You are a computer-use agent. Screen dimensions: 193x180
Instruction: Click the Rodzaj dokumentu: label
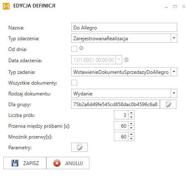point(30,94)
